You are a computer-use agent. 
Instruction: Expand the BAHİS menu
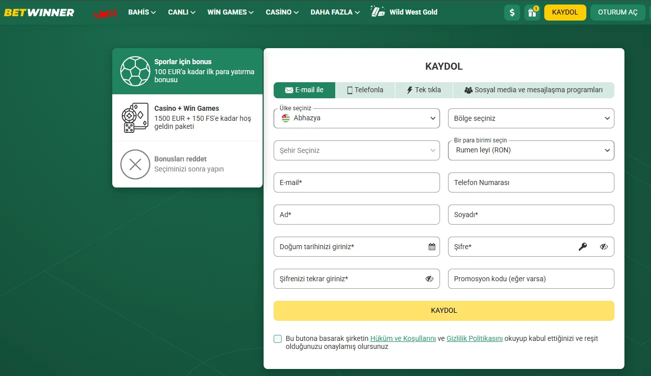click(x=142, y=12)
